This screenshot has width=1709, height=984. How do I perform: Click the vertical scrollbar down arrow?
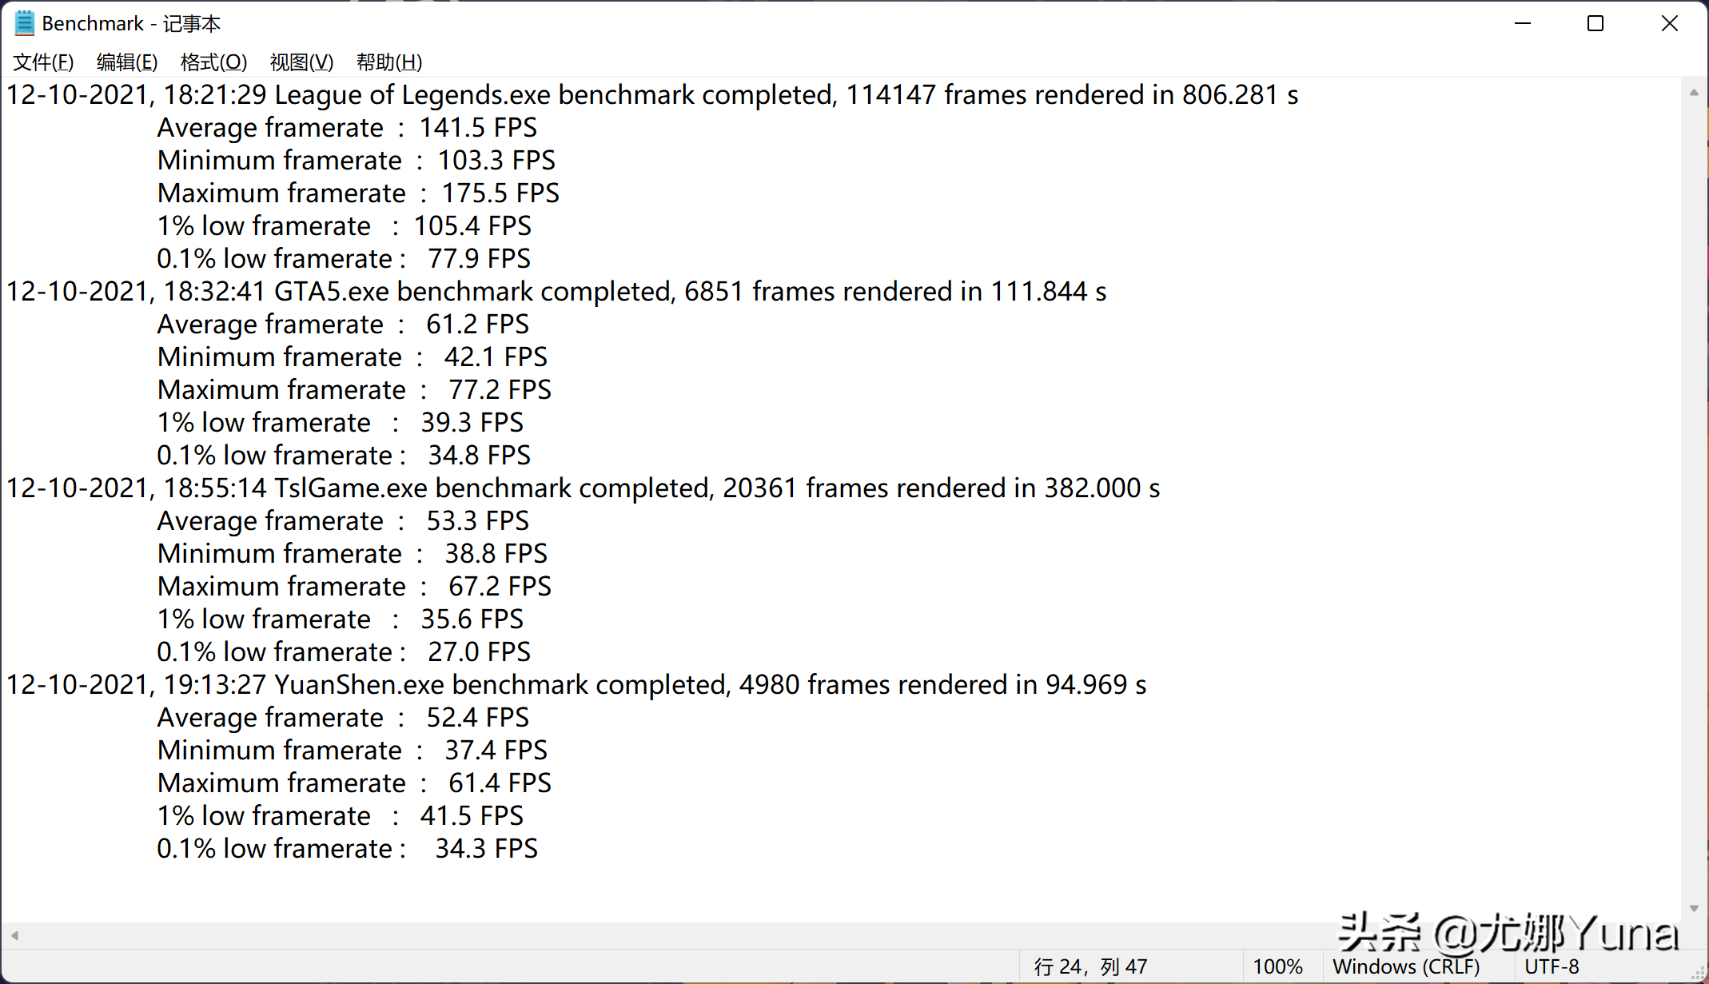[x=1694, y=908]
